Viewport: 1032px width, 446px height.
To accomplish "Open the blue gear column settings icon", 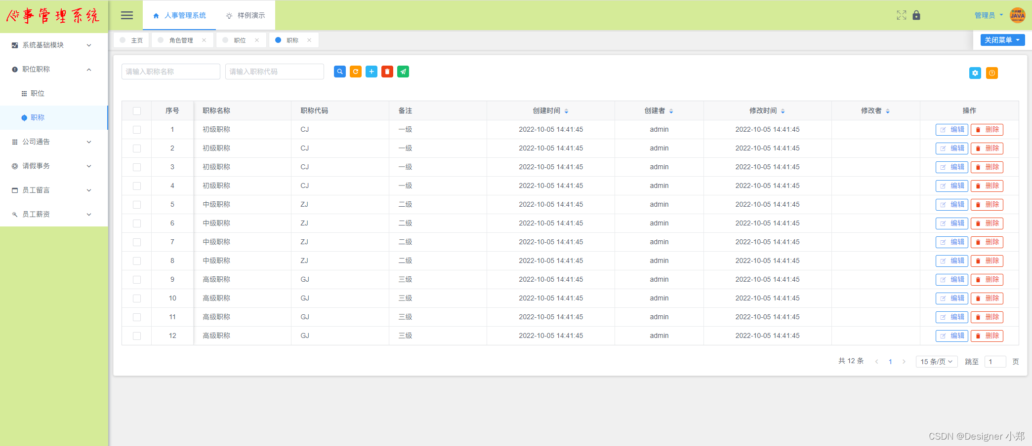I will coord(975,73).
